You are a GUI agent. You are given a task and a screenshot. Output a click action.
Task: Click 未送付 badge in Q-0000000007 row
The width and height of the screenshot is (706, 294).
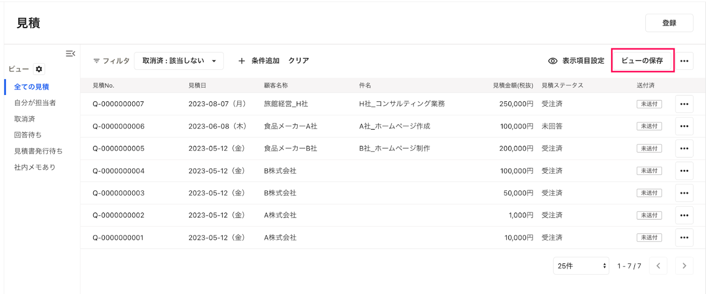coord(649,104)
